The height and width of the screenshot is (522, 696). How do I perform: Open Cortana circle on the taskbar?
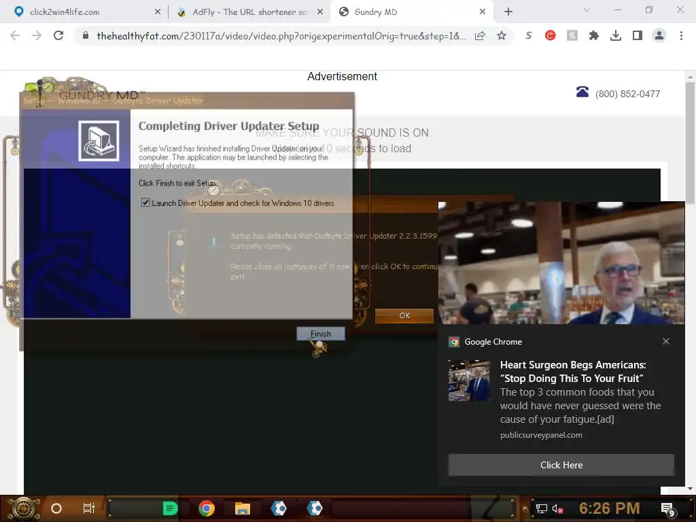(x=56, y=508)
